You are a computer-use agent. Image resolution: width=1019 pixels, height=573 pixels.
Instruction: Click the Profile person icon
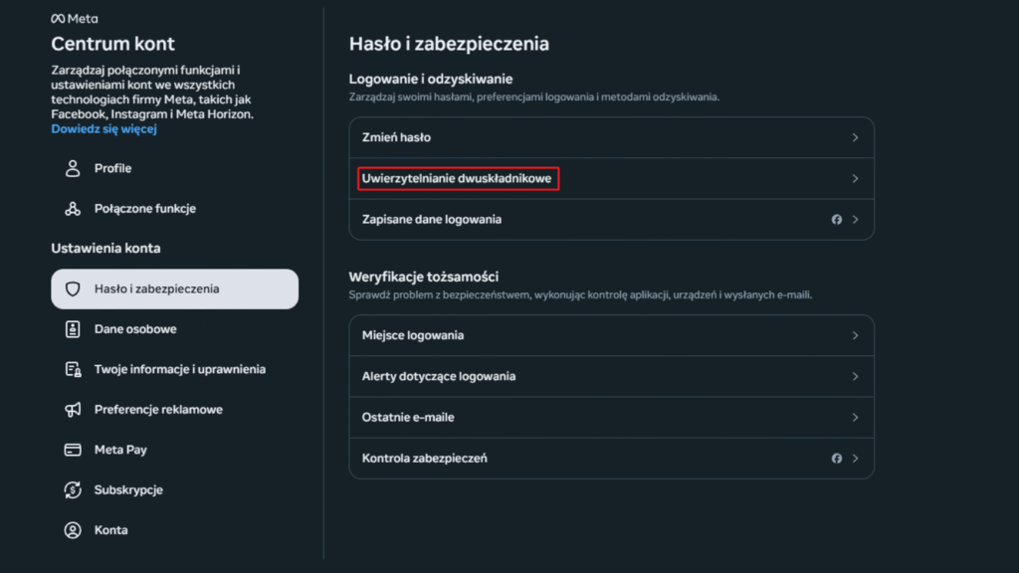pos(73,168)
